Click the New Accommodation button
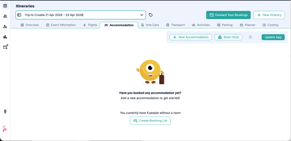 click(190, 37)
